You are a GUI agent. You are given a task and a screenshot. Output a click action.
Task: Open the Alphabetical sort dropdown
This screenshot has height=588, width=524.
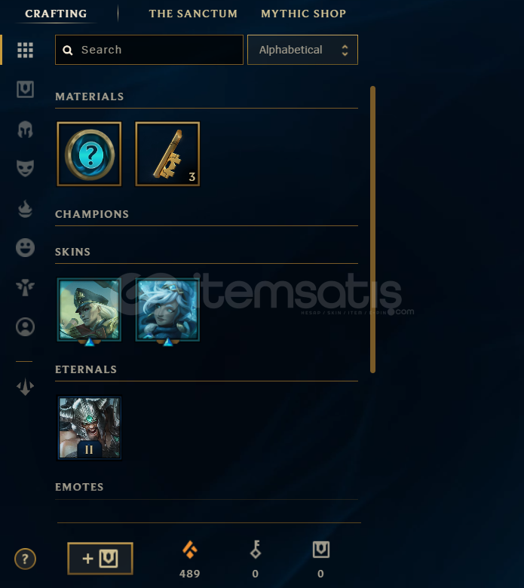[302, 50]
